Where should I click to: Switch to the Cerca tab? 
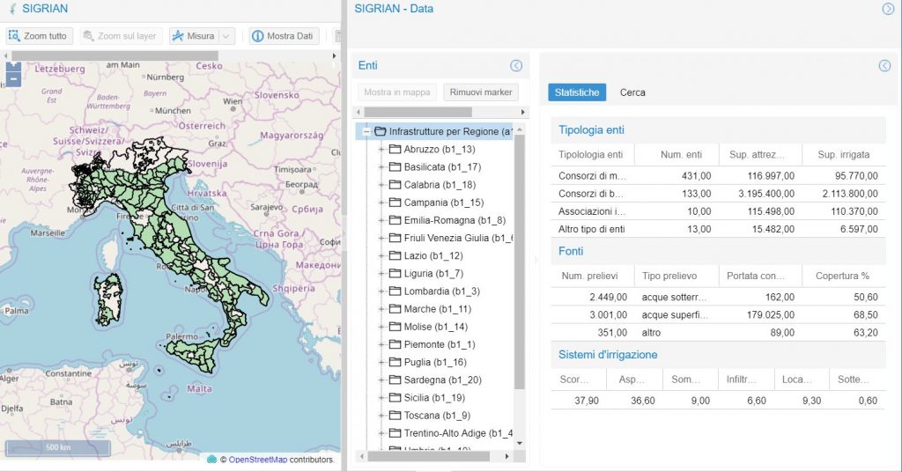(632, 92)
